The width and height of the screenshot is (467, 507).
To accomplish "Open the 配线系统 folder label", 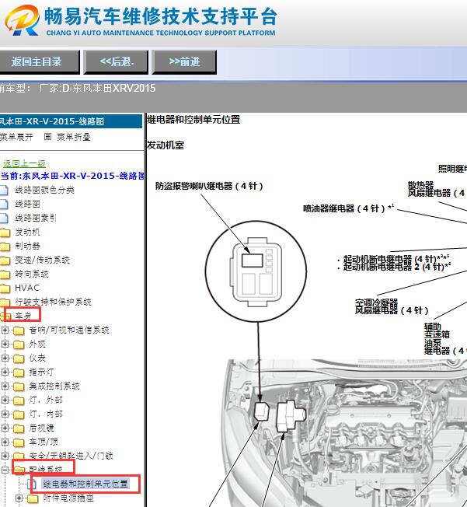I will pos(46,470).
